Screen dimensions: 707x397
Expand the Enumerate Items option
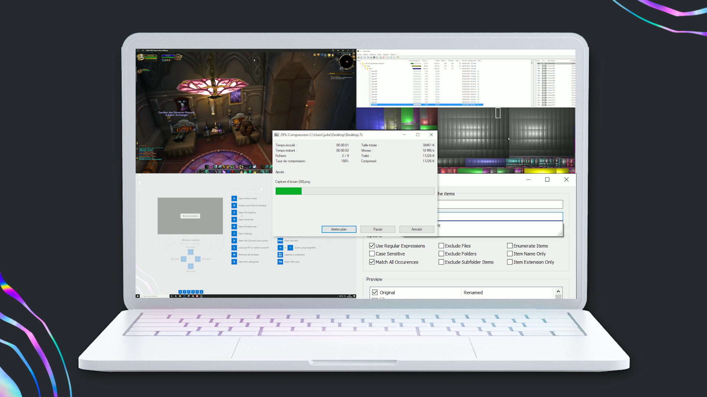[509, 245]
